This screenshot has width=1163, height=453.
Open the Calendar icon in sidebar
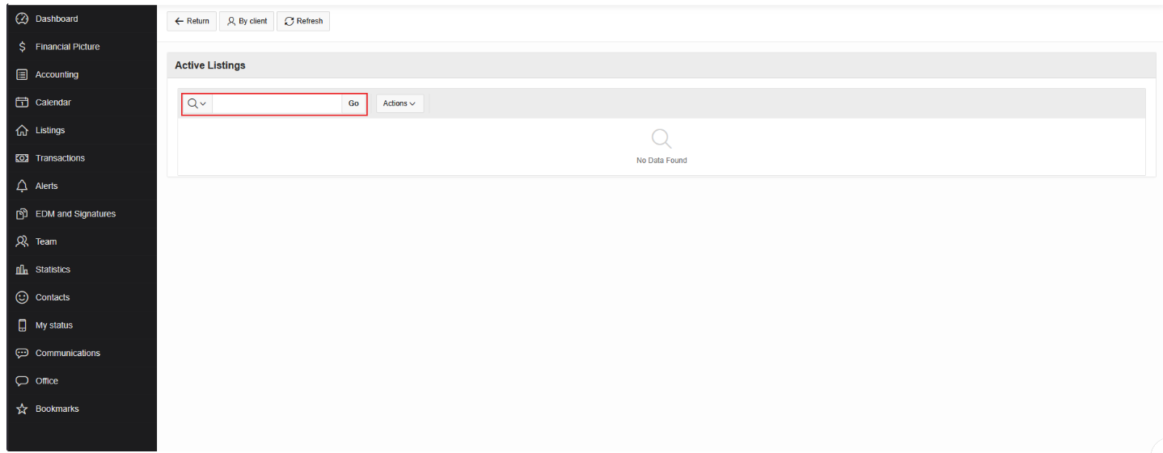coord(23,103)
